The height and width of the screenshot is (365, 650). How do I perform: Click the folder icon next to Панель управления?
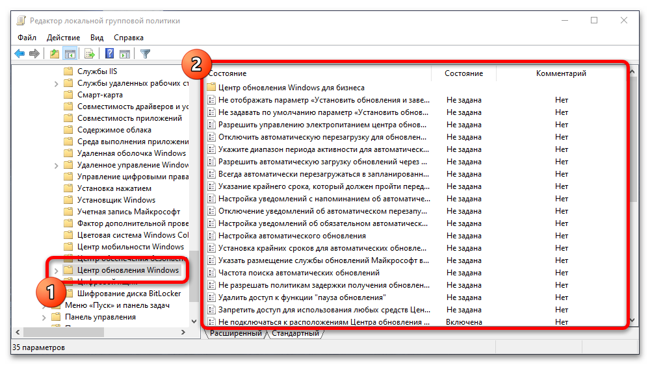56,317
